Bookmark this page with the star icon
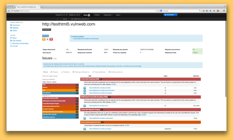 (x=204, y=11)
